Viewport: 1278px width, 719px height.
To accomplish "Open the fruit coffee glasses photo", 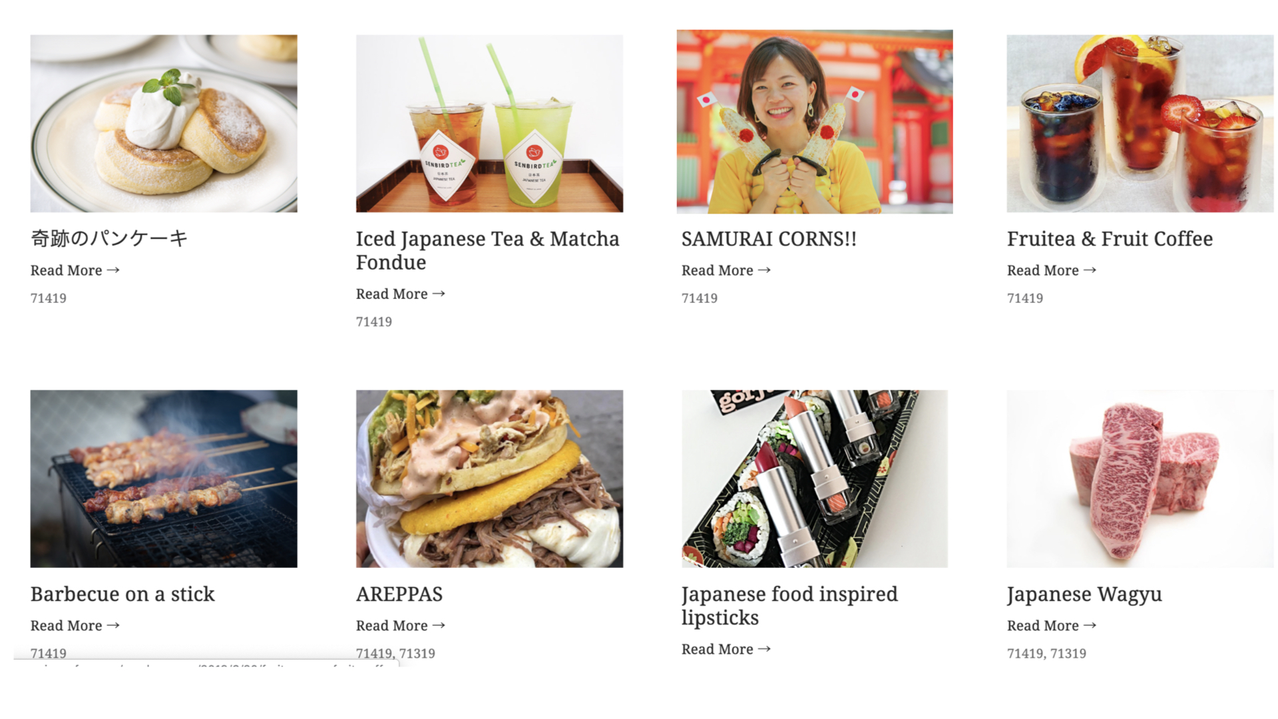I will (x=1140, y=124).
